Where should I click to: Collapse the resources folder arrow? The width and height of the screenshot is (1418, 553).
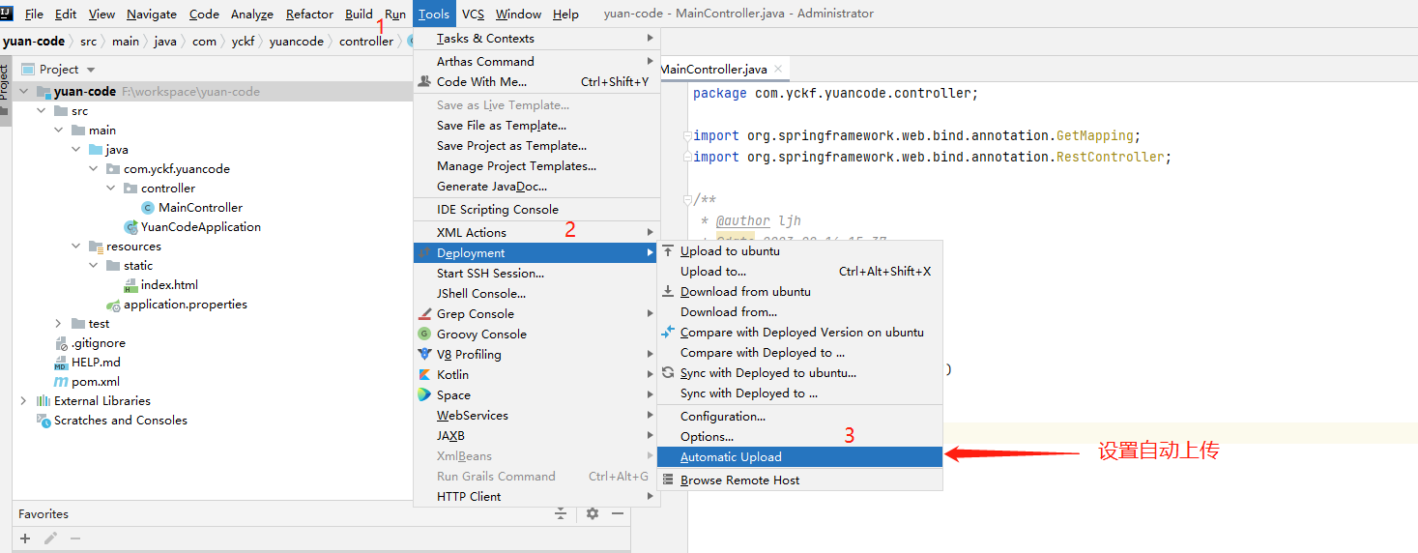76,247
